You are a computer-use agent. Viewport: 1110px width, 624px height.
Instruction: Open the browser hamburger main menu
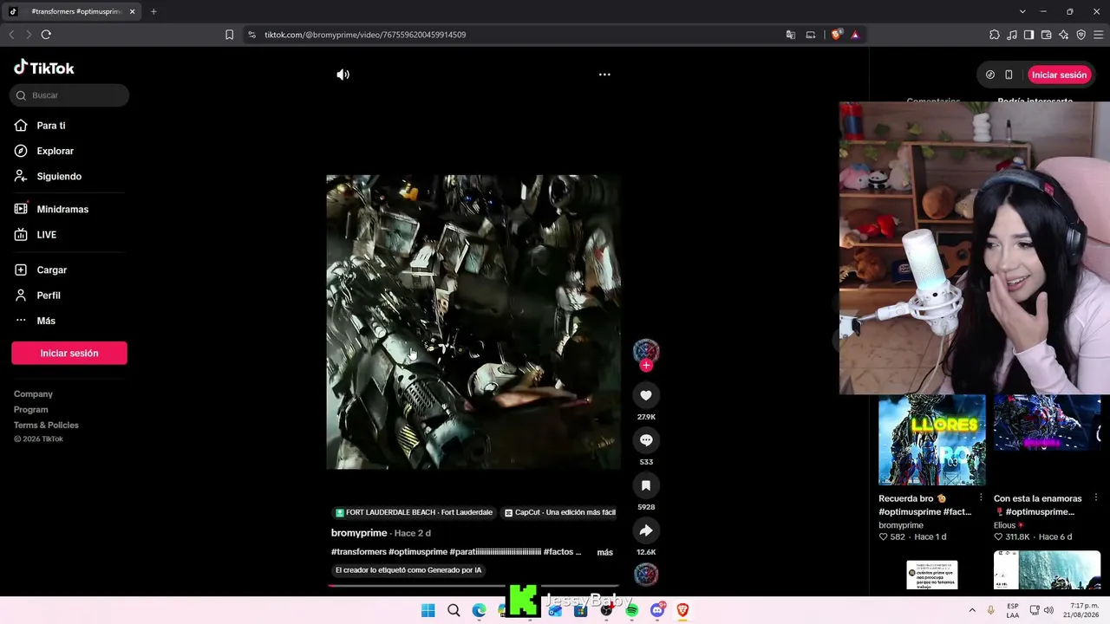[1099, 35]
